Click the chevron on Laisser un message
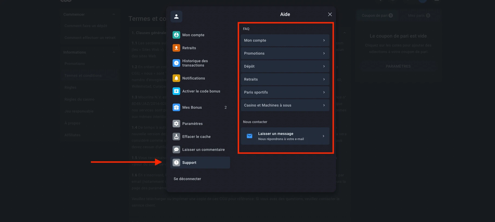 click(x=323, y=136)
